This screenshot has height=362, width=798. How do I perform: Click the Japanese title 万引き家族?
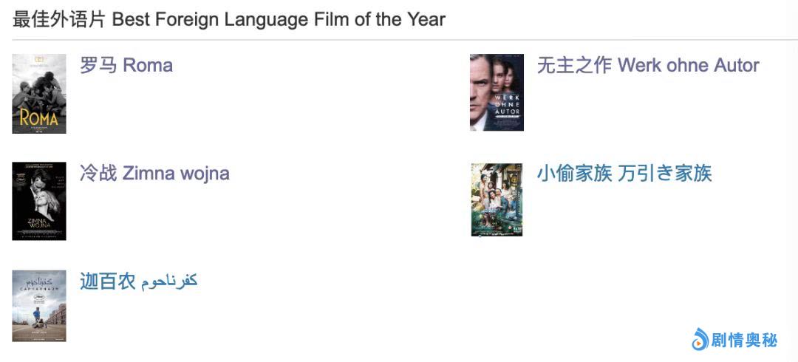(x=664, y=174)
